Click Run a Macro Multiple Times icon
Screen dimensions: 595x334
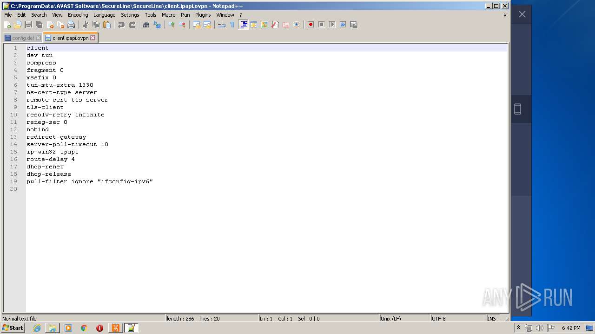point(343,25)
